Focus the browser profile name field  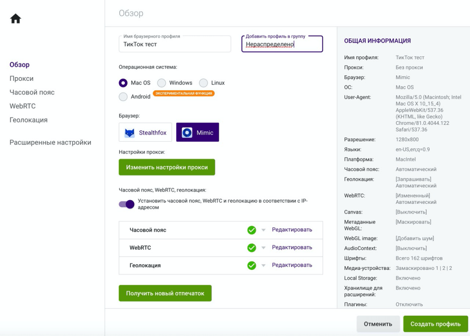tap(174, 45)
